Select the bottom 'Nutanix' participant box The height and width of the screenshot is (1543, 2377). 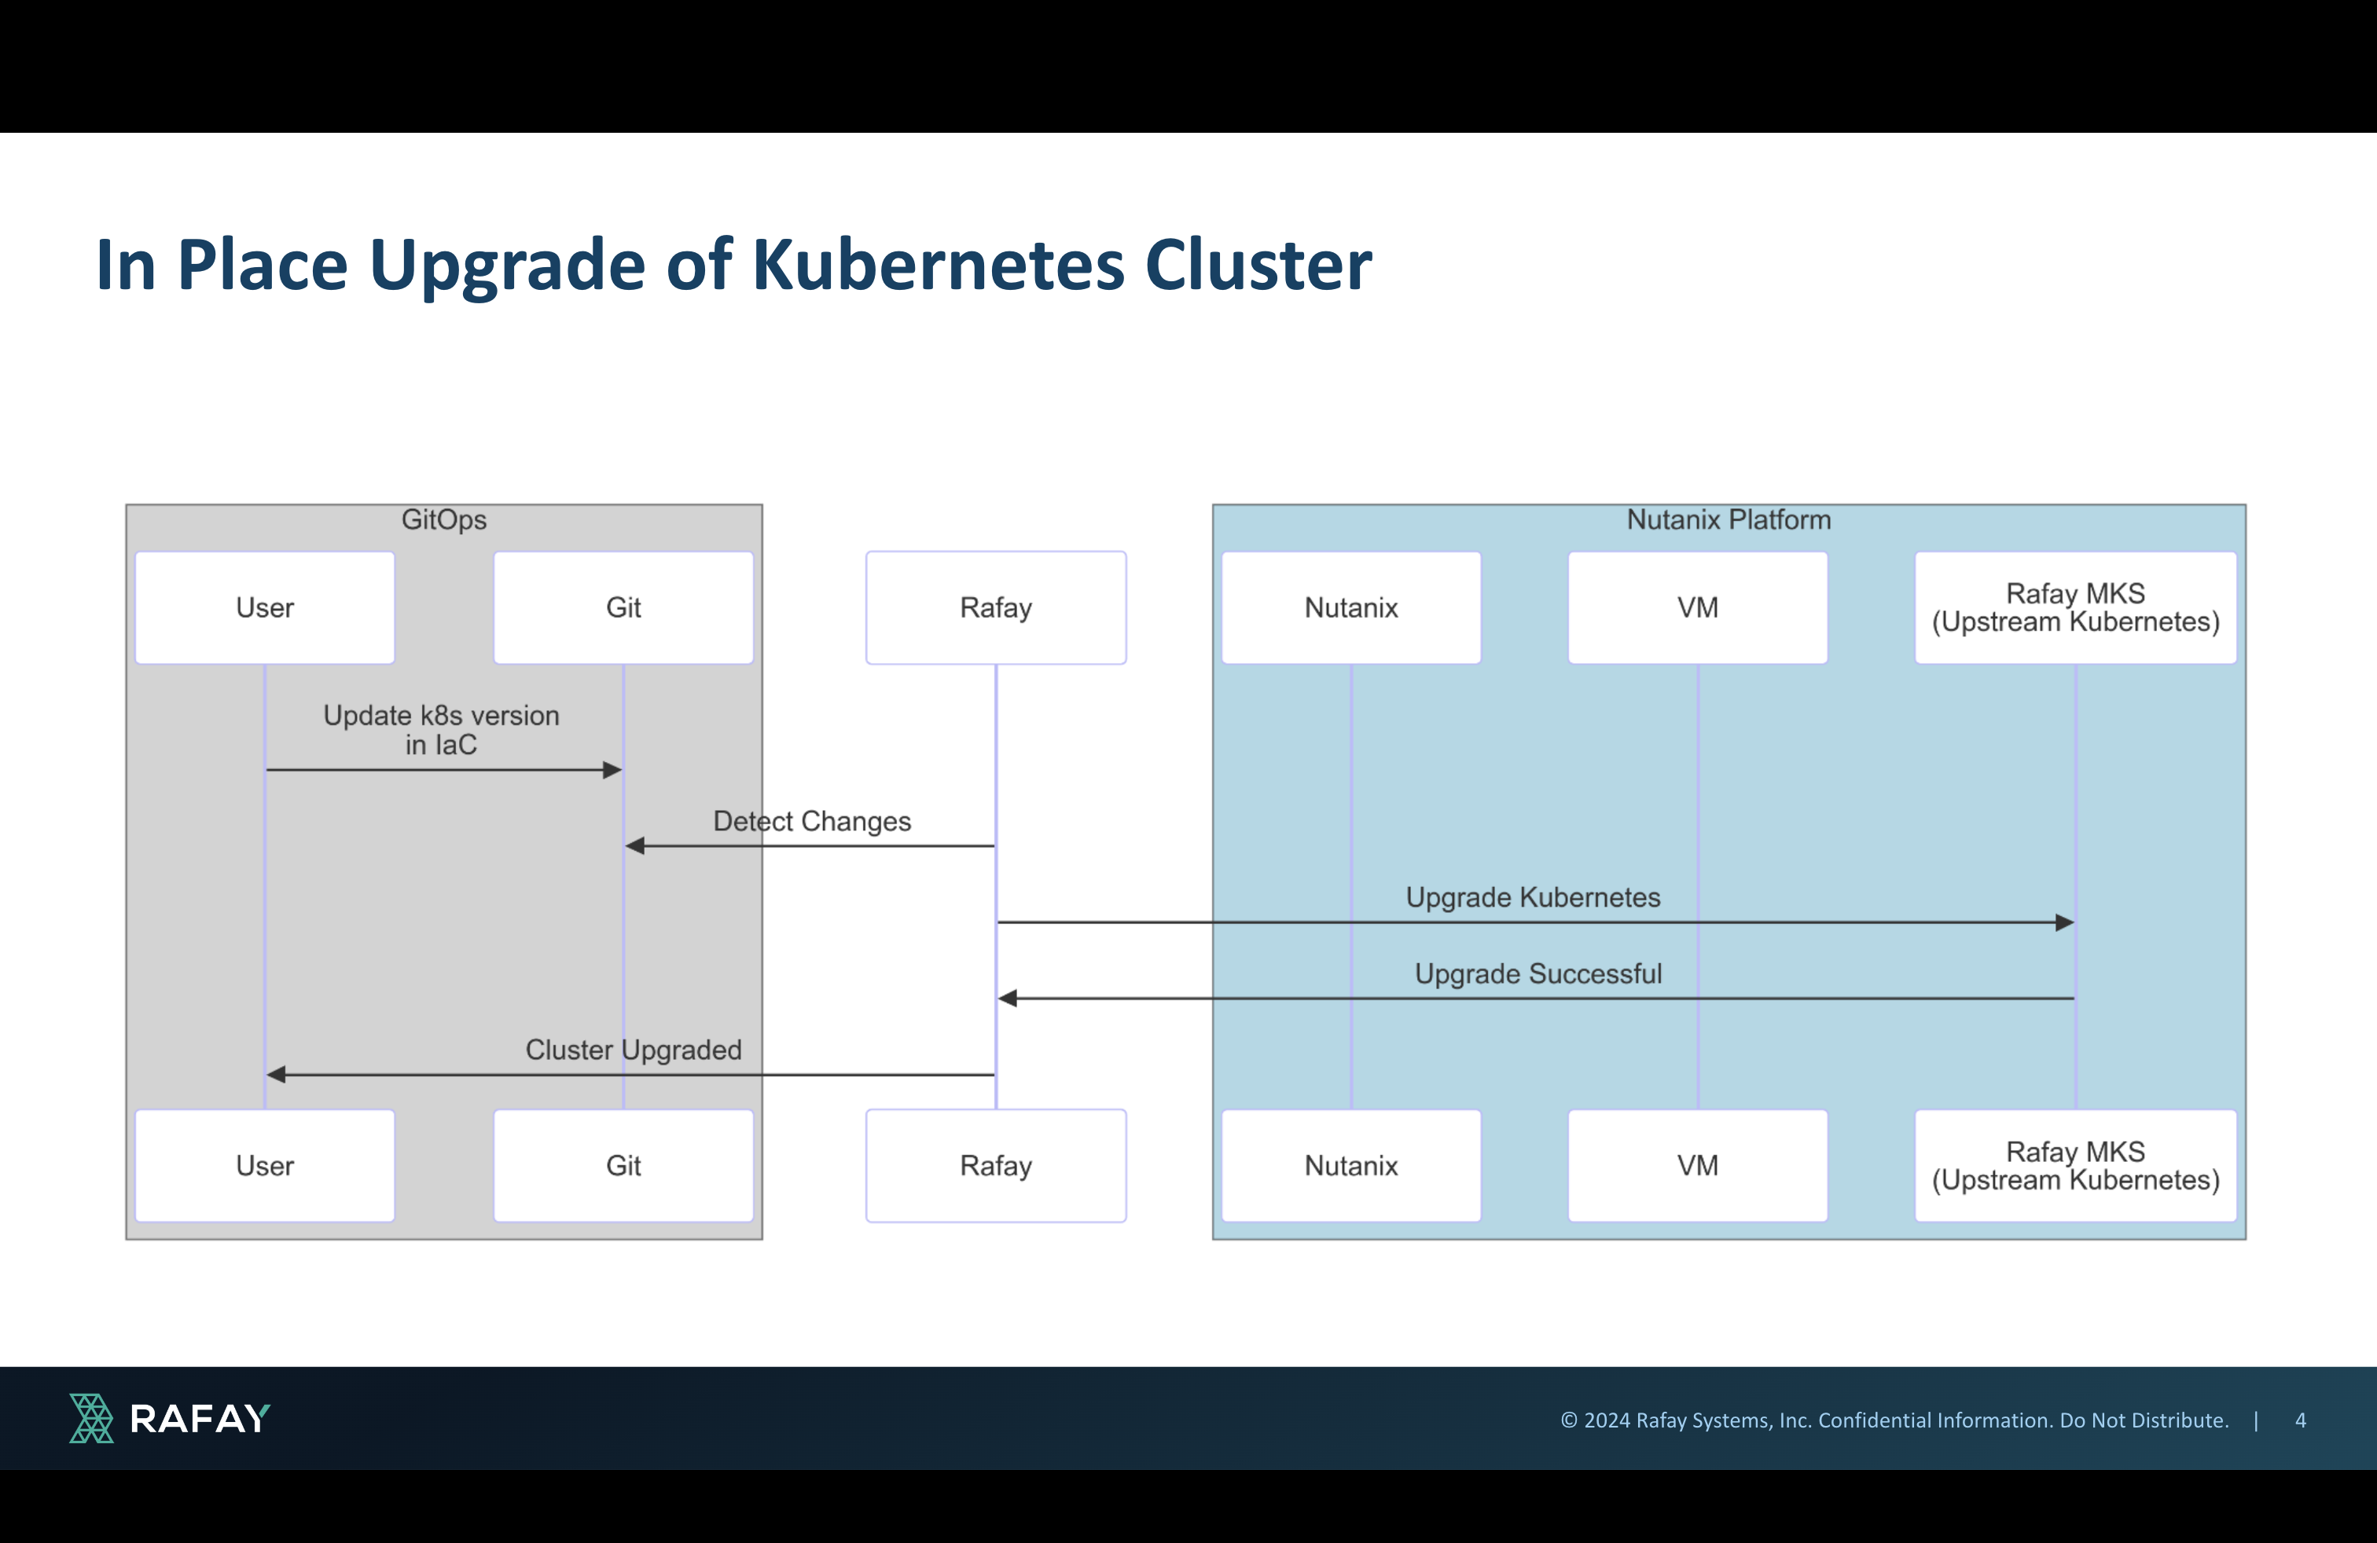(x=1351, y=1166)
